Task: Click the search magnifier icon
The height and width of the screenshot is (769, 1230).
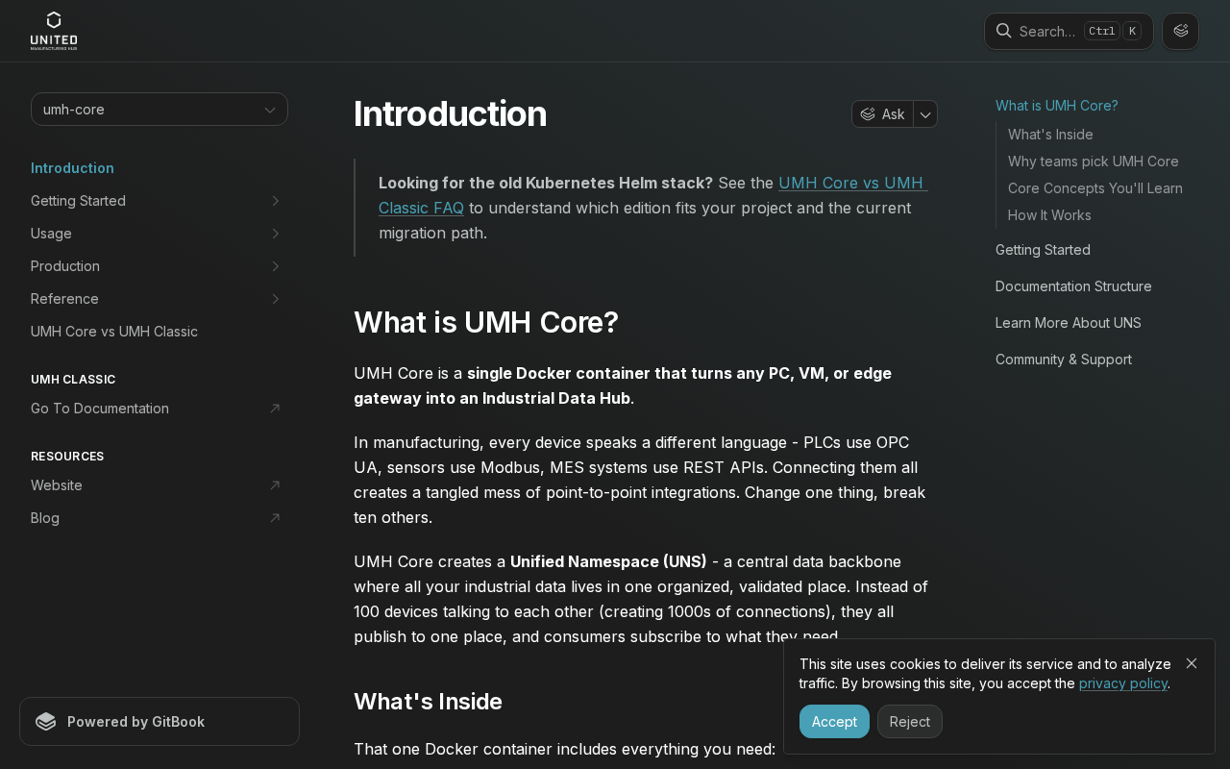Action: tap(1003, 31)
